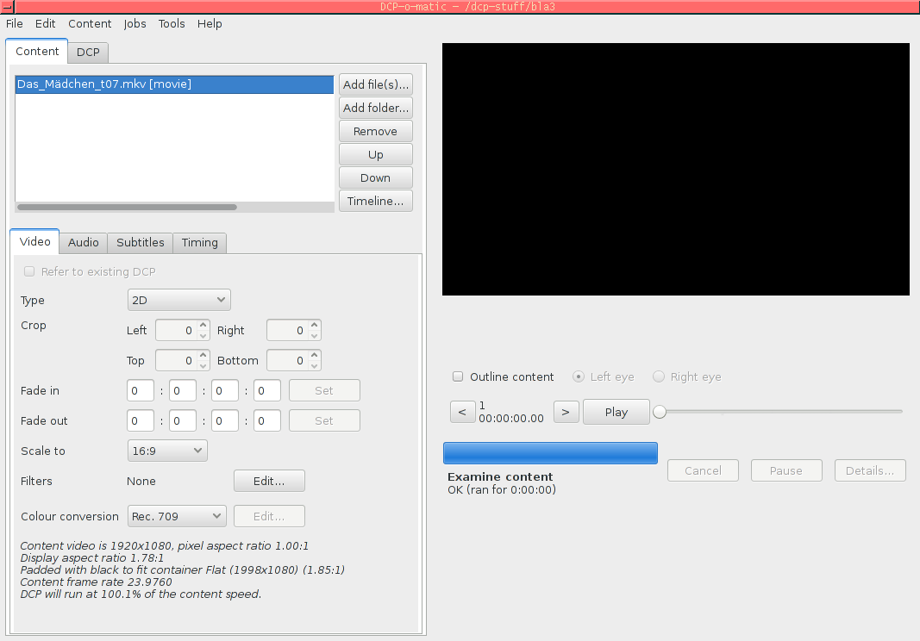920x641 pixels.
Task: Click the Cancel job button
Action: pos(703,470)
